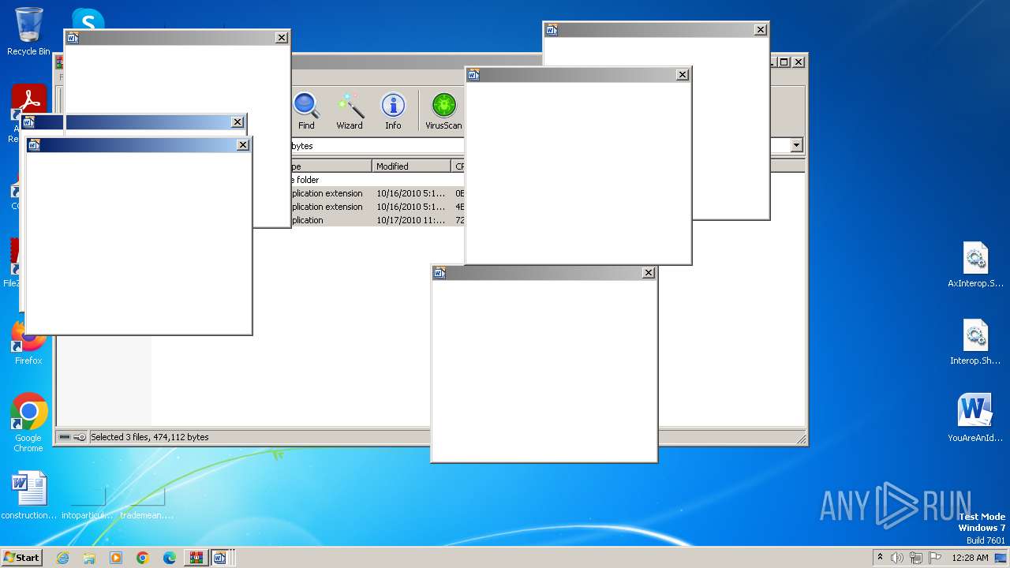Open the network status tray icon
Screen dimensions: 1010x568
(x=916, y=558)
